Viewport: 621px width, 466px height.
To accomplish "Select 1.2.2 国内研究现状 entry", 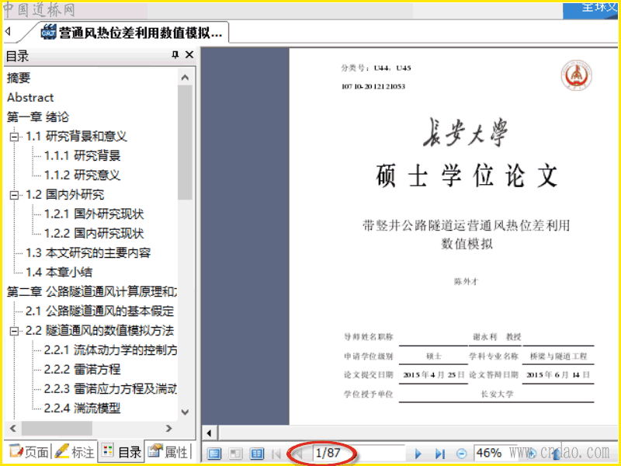I will click(94, 234).
